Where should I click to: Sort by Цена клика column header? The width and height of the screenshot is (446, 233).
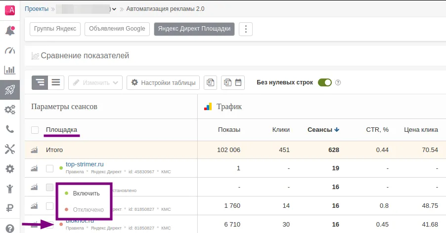[421, 130]
